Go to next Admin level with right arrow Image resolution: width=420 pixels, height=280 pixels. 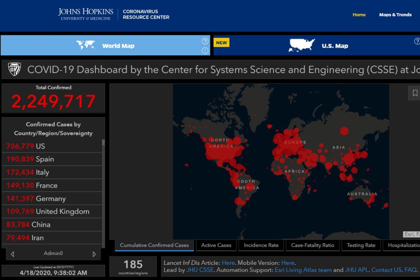point(94,254)
